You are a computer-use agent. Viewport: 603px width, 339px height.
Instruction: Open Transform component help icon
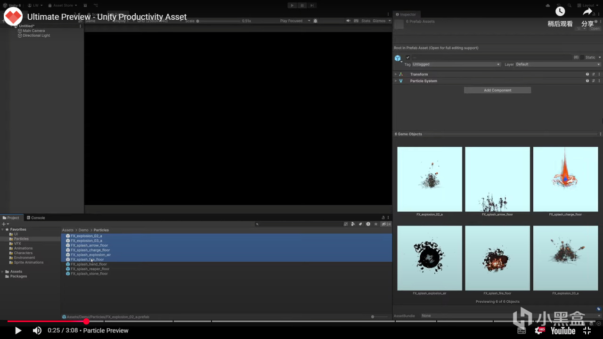tap(587, 74)
